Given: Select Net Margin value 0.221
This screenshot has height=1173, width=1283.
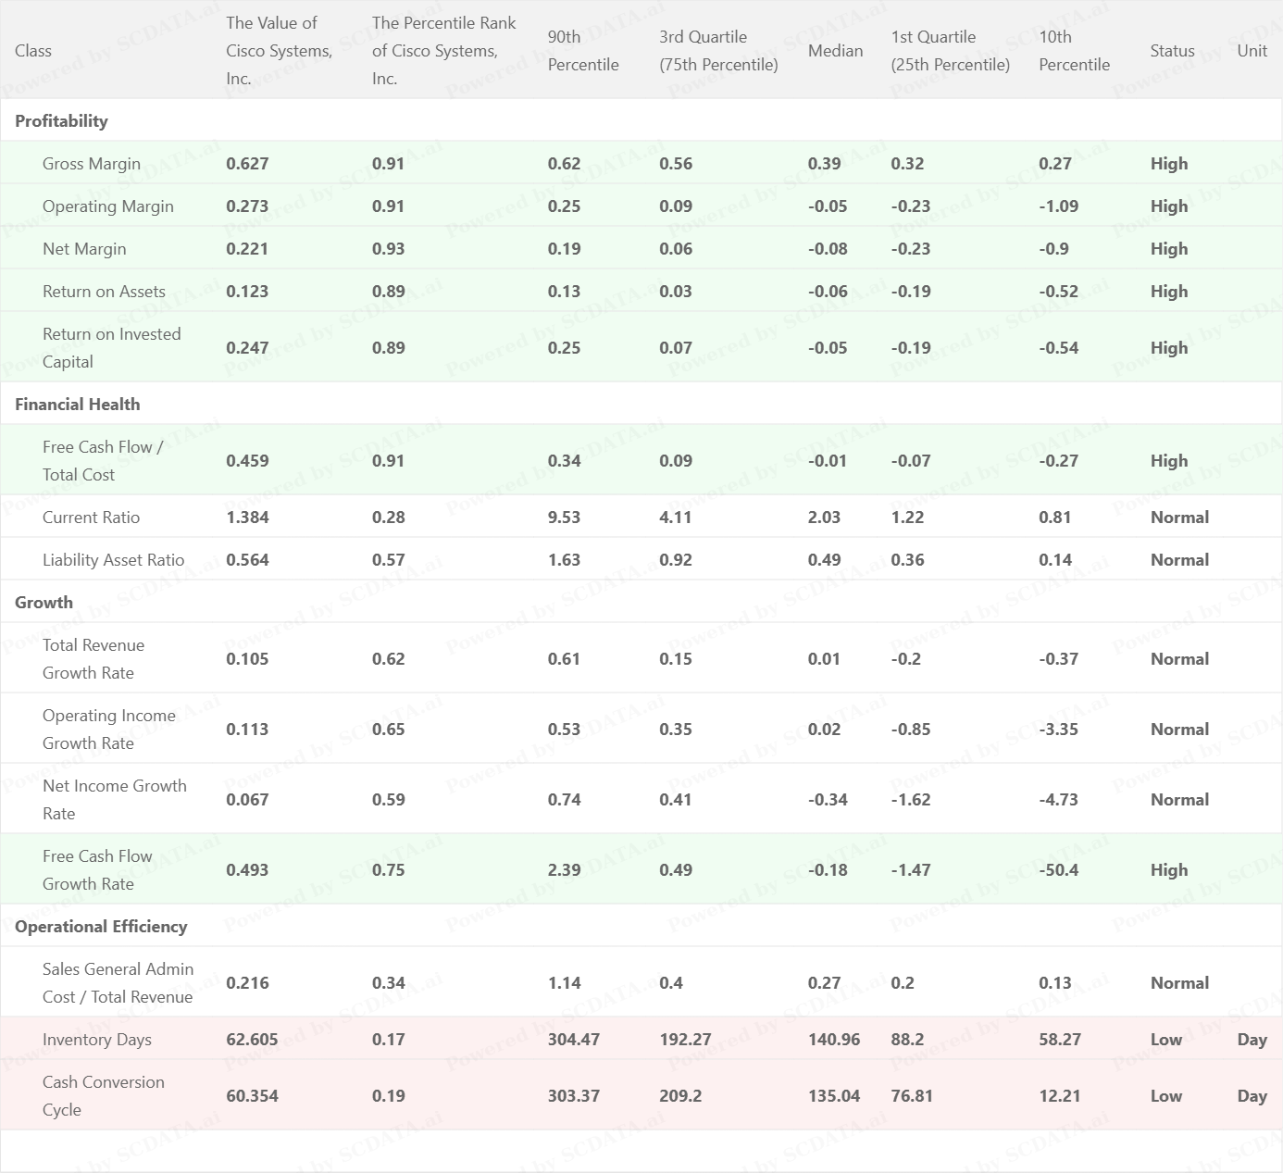Looking at the screenshot, I should [x=247, y=249].
